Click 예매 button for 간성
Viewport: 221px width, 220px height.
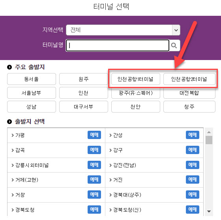(193, 135)
